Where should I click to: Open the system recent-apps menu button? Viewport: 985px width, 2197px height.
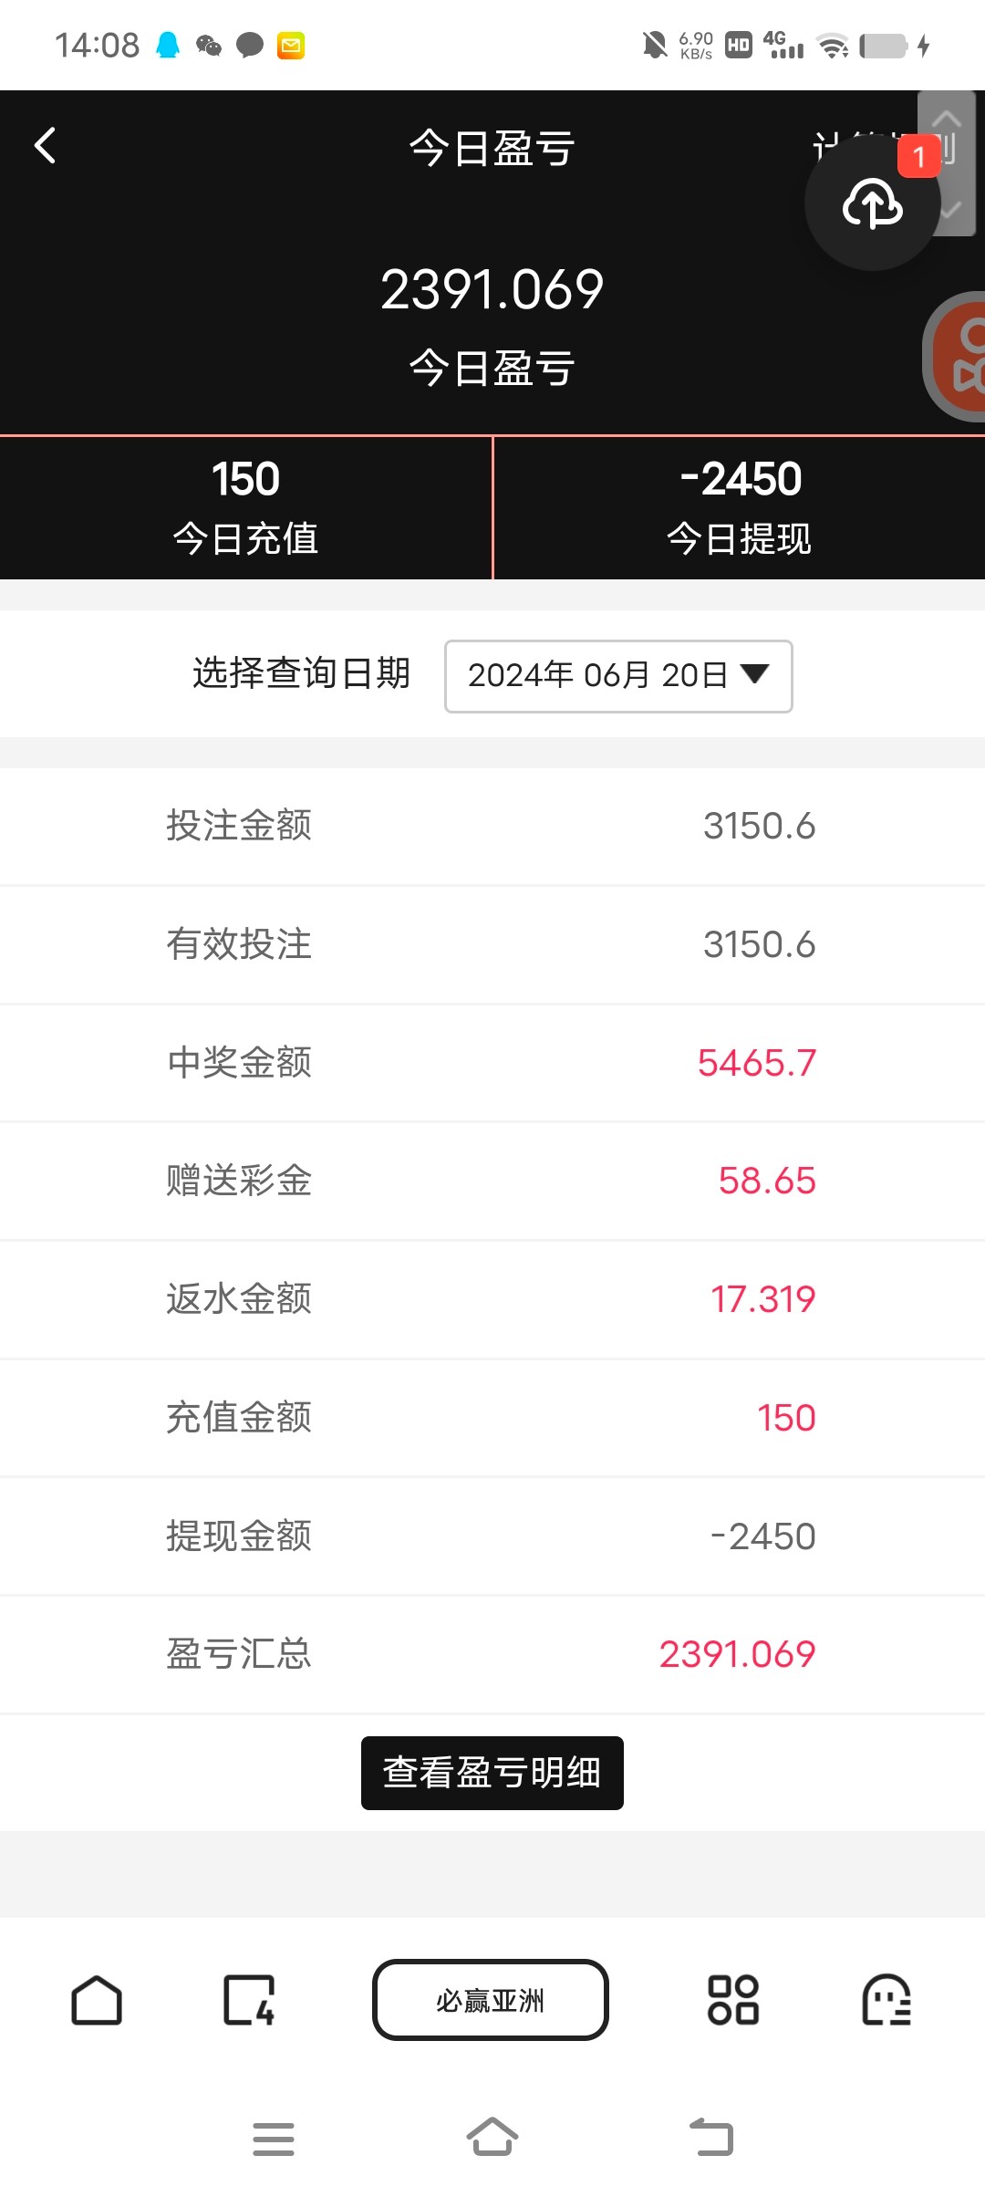pyautogui.click(x=274, y=2139)
